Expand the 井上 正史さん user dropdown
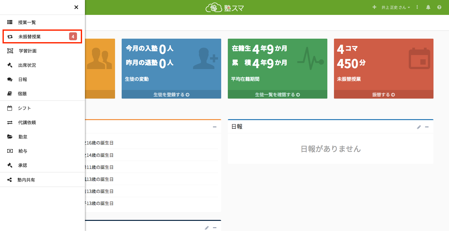 [395, 7]
